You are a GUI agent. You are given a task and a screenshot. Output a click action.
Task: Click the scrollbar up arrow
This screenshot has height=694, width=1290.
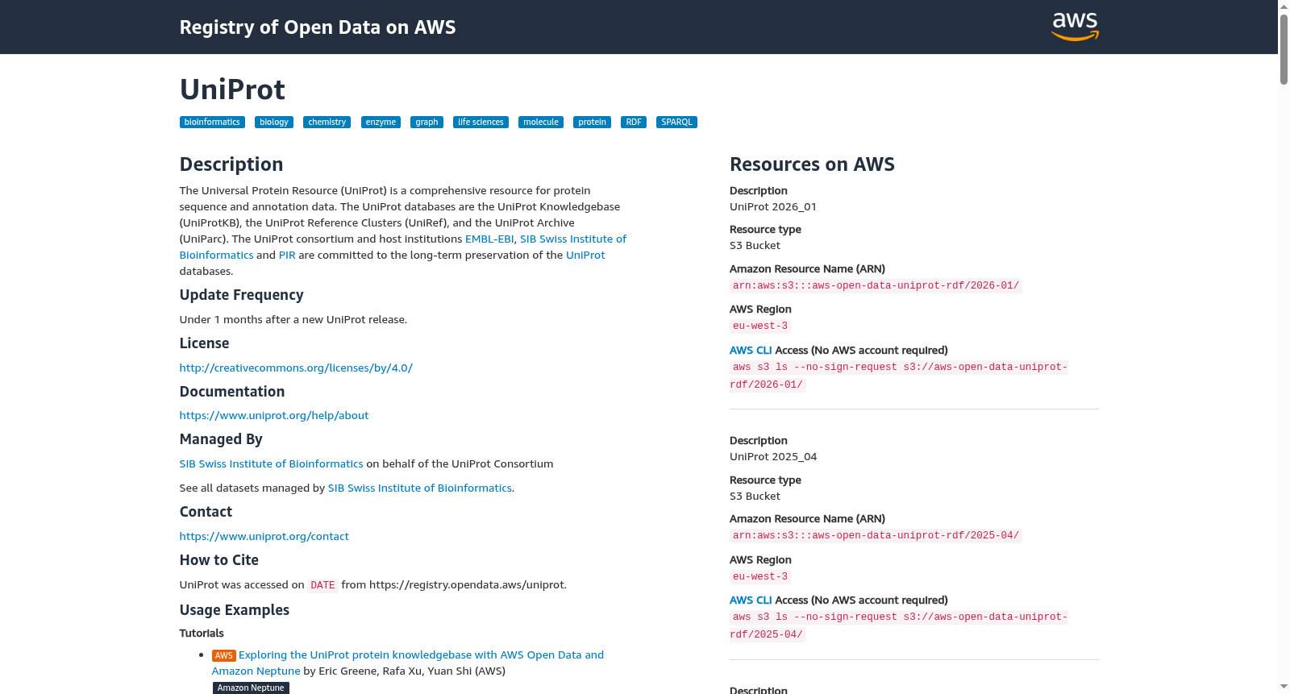click(1284, 6)
